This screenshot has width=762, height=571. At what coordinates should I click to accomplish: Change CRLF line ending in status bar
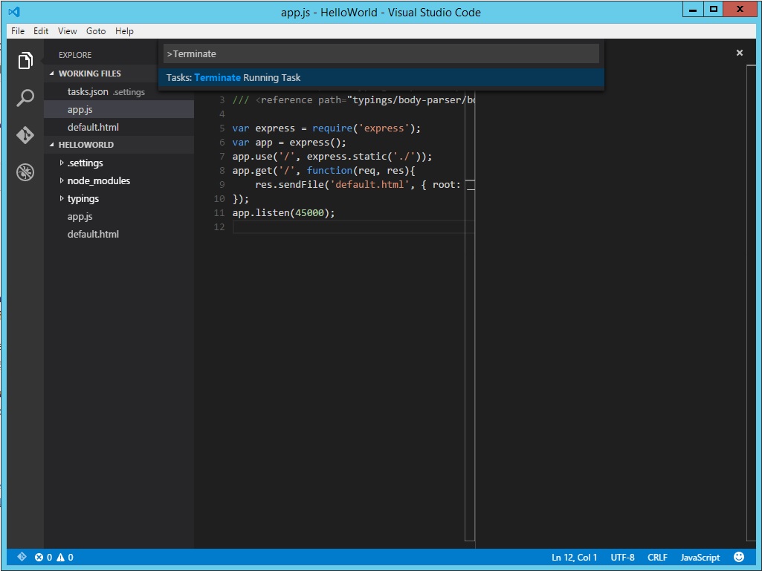tap(657, 558)
